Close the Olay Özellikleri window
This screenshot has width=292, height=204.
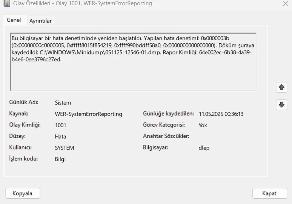285,3
